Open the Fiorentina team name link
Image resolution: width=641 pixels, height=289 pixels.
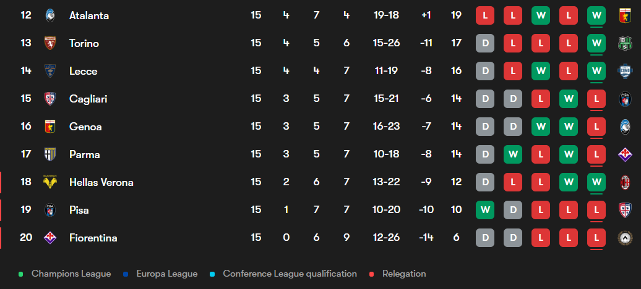93,238
